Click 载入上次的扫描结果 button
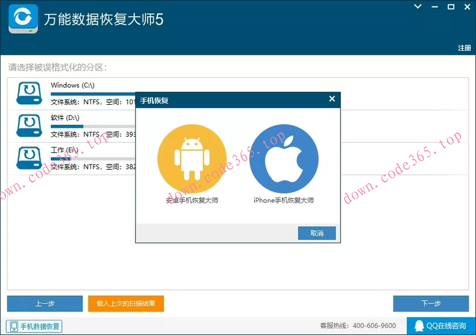476x335 pixels. click(126, 304)
